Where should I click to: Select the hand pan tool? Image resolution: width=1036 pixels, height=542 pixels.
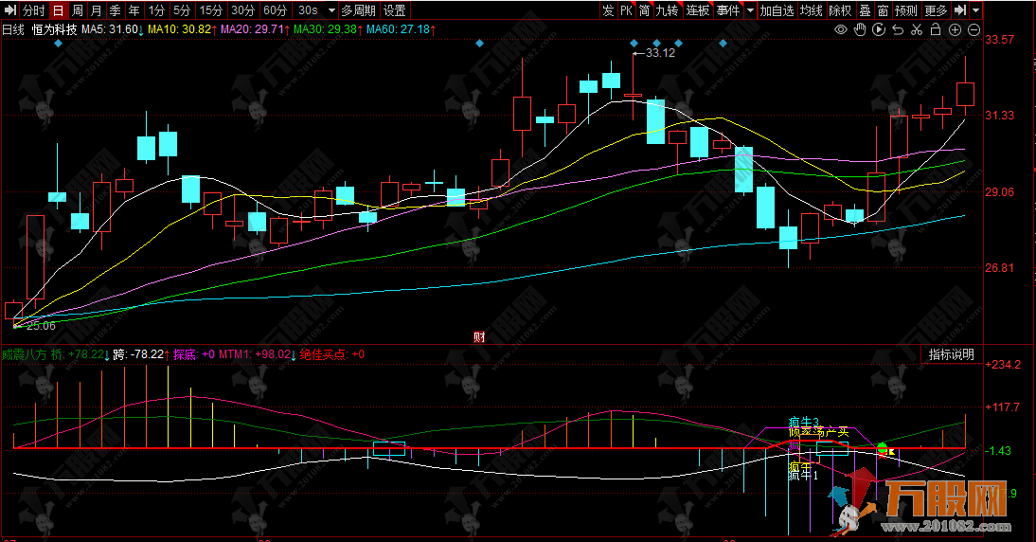(x=860, y=30)
